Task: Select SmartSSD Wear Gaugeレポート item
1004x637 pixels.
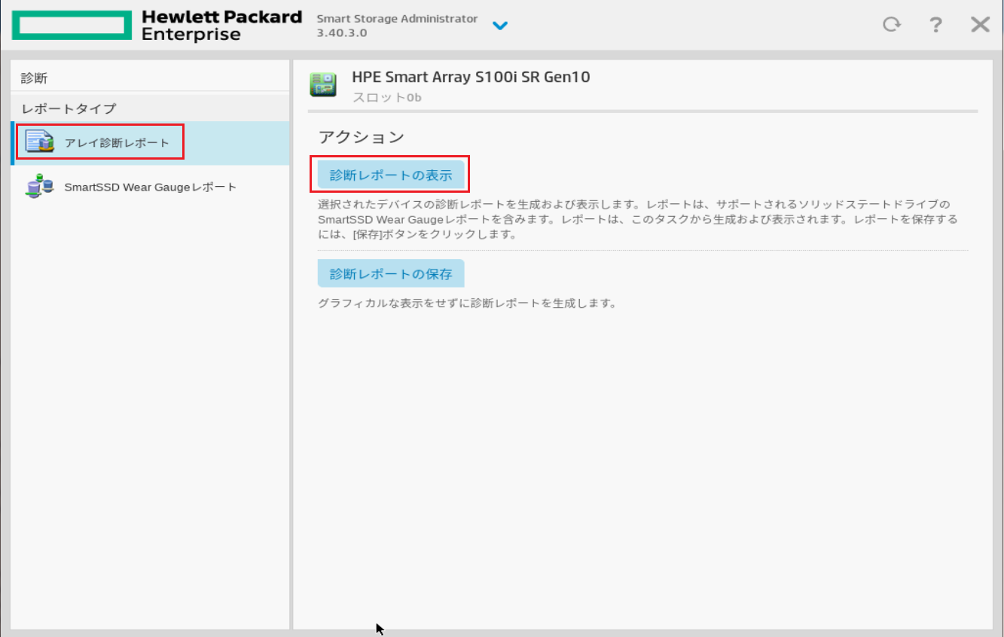Action: click(150, 187)
